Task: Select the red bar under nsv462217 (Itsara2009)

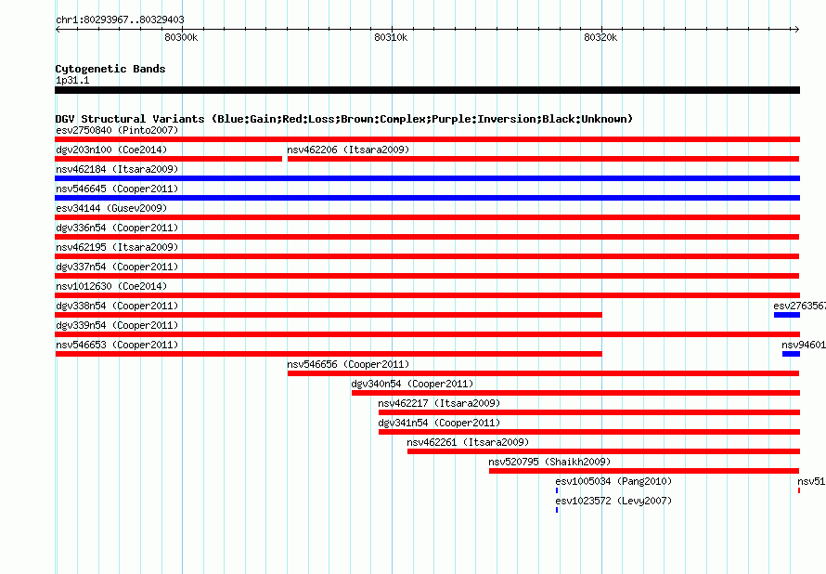Action: [589, 412]
